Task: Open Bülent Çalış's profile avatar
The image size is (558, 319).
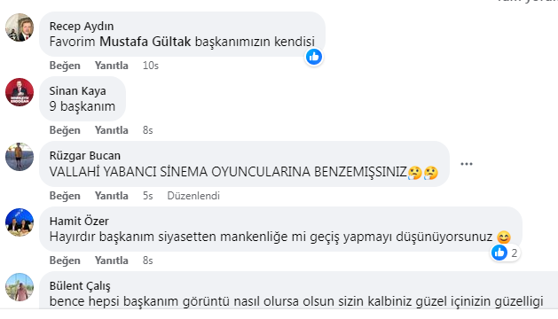Action: tap(20, 287)
